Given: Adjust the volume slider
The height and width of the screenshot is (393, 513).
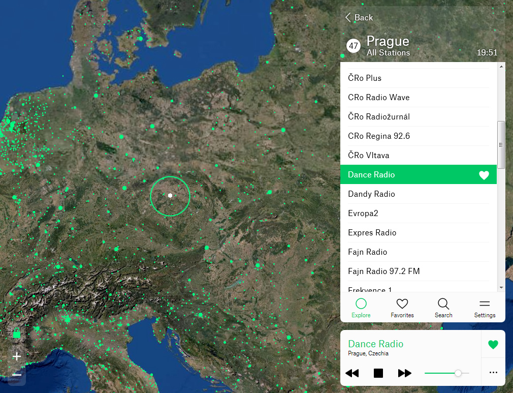Looking at the screenshot, I should 446,373.
